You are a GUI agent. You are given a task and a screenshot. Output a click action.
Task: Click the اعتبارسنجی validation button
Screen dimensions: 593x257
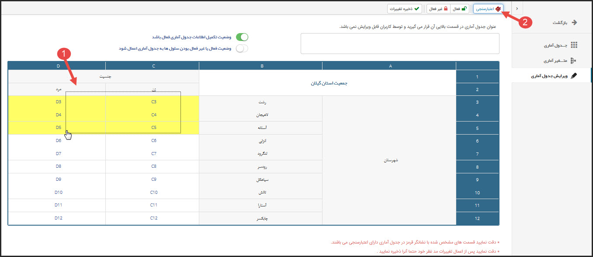click(488, 9)
